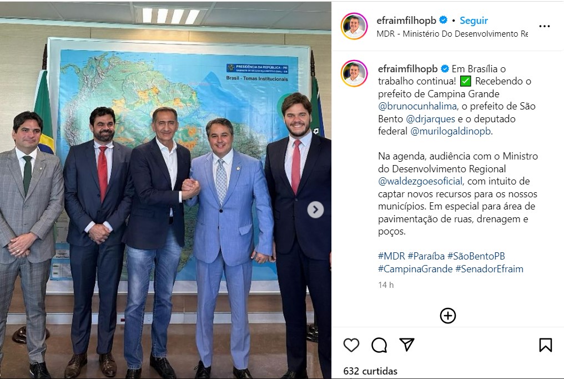Open the MDR location tag link
This screenshot has width=564, height=379.
[452, 34]
